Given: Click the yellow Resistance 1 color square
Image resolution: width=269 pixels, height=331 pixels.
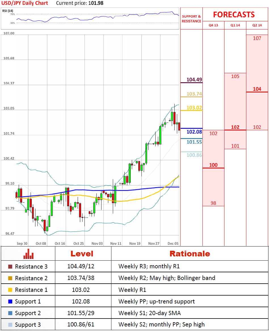Looking at the screenshot, I should click(10, 290).
